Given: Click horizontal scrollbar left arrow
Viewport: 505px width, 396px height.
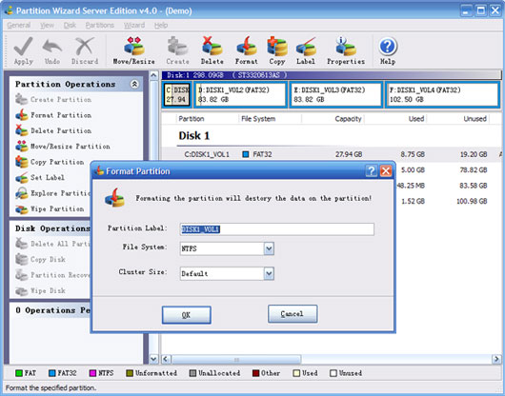Looking at the screenshot, I should (166, 359).
